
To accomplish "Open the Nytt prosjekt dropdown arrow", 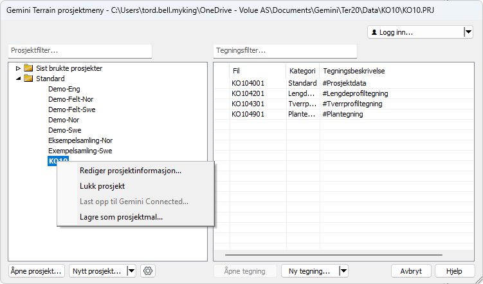I will pos(131,271).
